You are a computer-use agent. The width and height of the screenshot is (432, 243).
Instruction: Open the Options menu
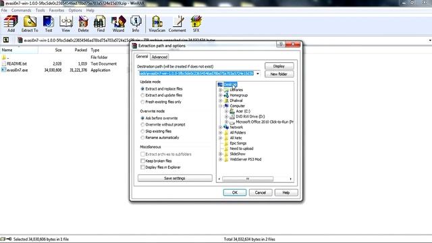pos(75,10)
